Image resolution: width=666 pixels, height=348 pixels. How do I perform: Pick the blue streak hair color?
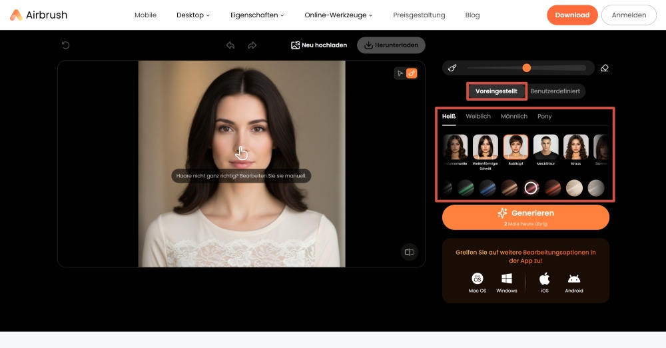[x=488, y=188]
